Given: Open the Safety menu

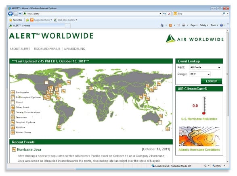Looking at the screenshot, I should 204,25.
